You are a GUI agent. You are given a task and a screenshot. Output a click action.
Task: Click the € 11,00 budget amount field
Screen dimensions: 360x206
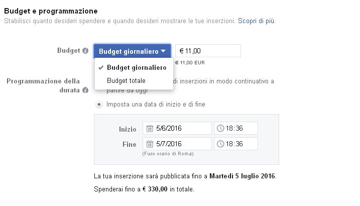pyautogui.click(x=208, y=51)
